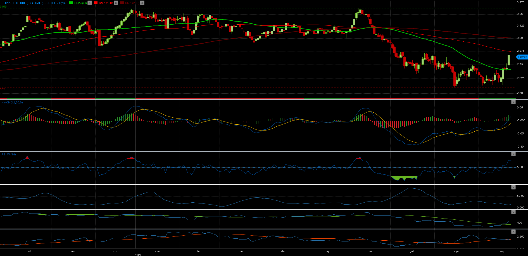This screenshot has height=256, width=528.
Task: Click the dark red SMA (200) color swatch
Action: coord(122,3)
